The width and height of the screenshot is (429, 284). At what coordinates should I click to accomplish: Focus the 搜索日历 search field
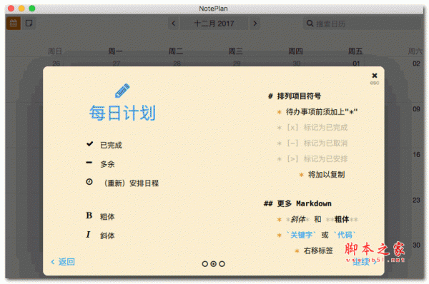pyautogui.click(x=362, y=24)
